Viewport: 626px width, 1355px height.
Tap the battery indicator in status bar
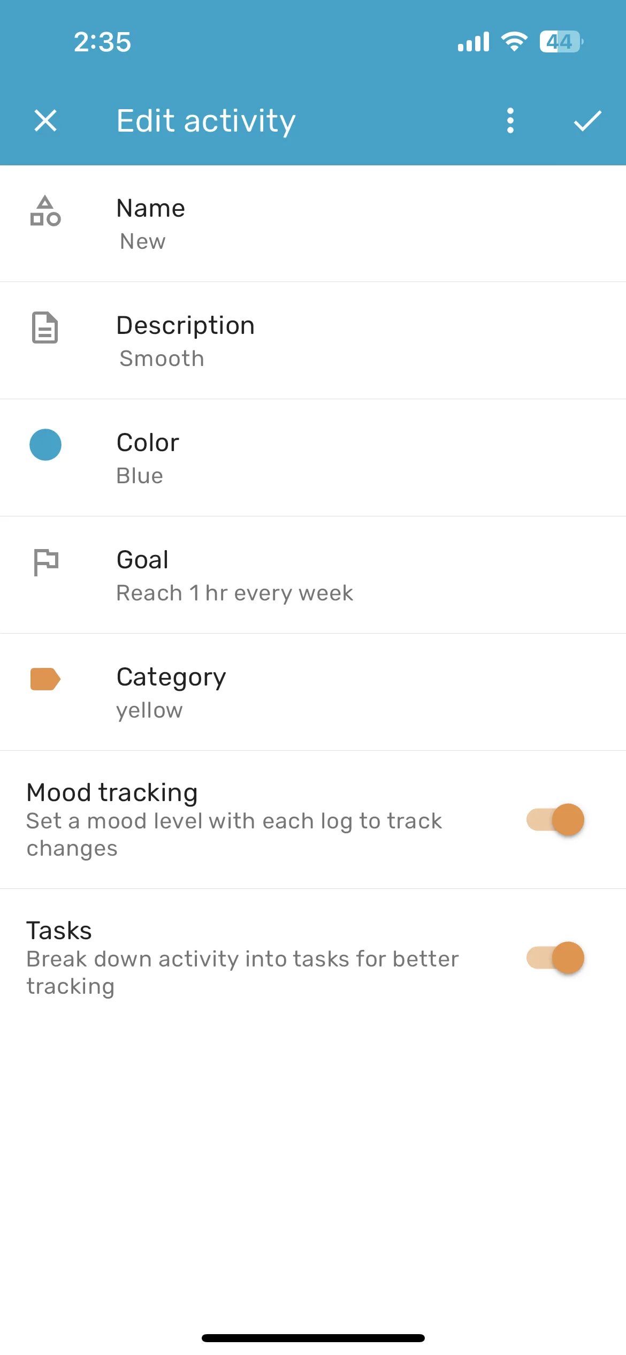(x=561, y=42)
